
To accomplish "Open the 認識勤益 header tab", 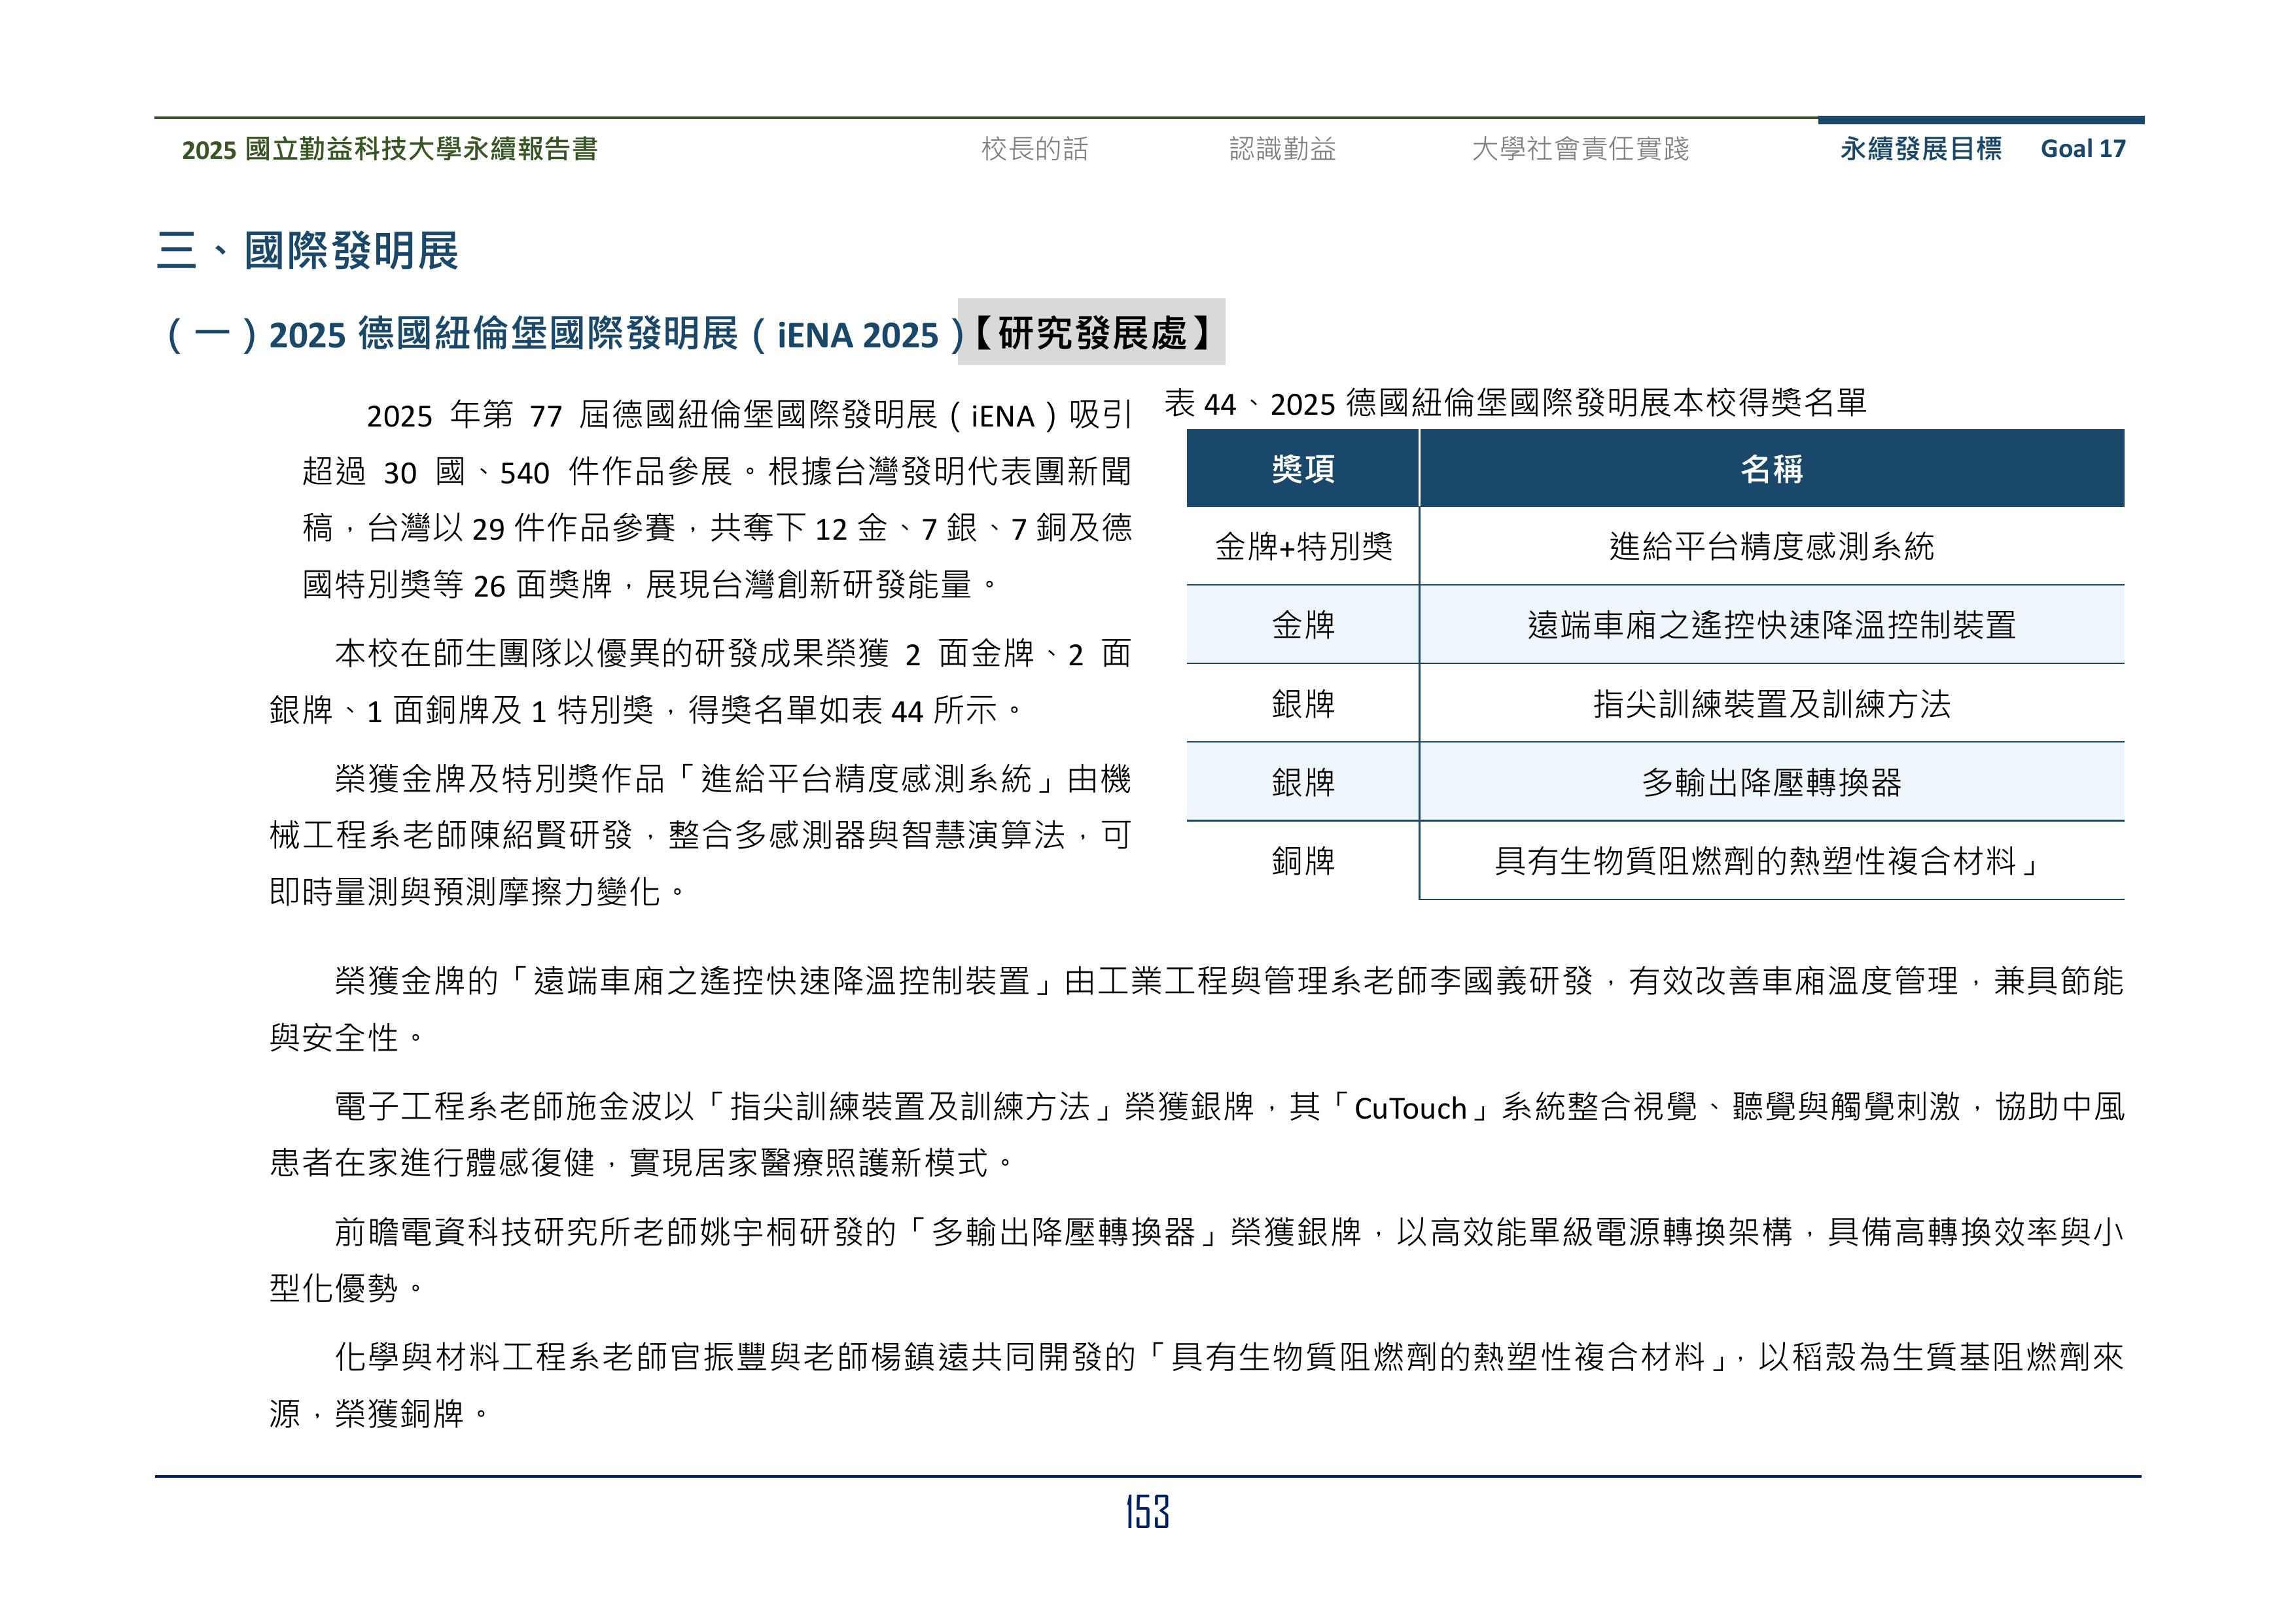I will coord(1282,149).
